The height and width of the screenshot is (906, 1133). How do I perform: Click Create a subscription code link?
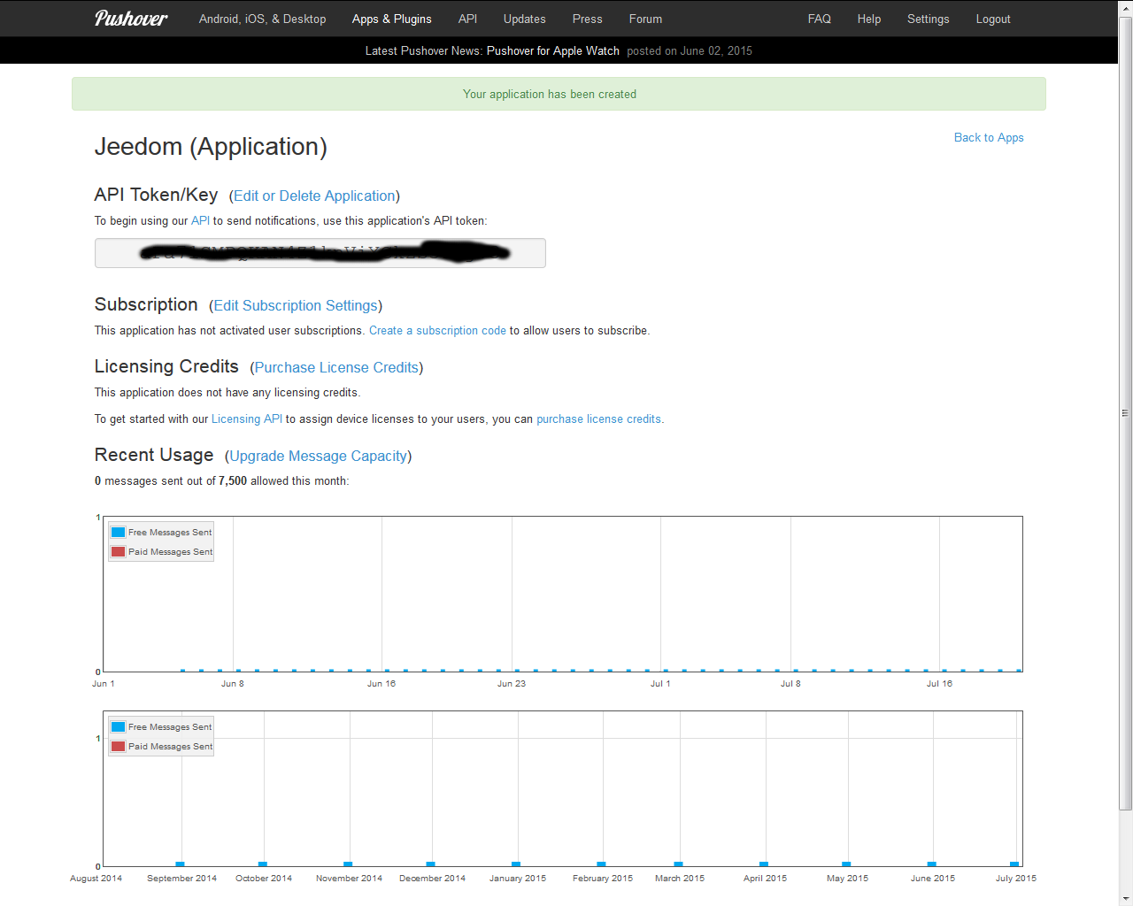coord(437,330)
